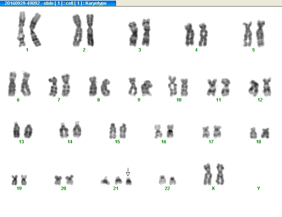Click the green label '14'
The height and width of the screenshot is (217, 282).
pos(70,142)
